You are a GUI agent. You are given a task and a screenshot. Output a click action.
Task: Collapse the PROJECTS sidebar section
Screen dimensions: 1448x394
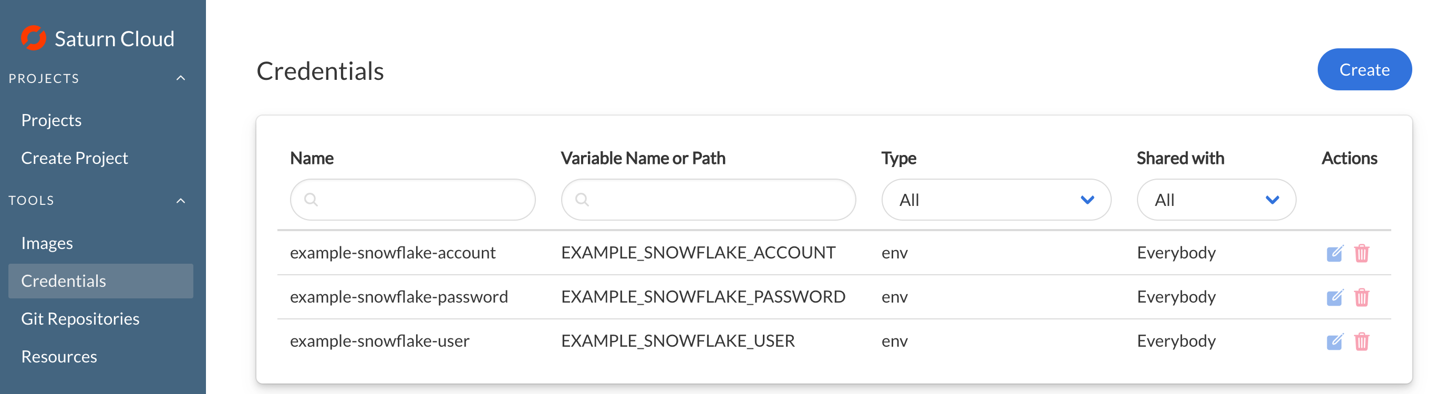(180, 78)
